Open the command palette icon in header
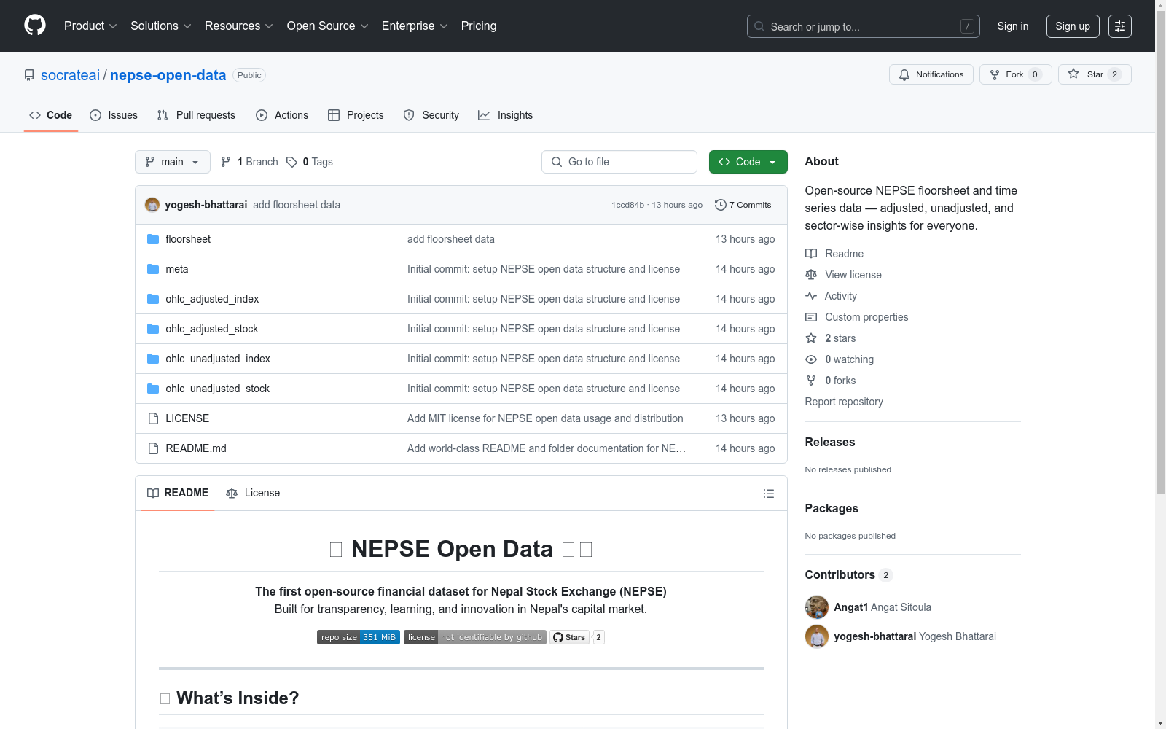The height and width of the screenshot is (729, 1166). point(1120,26)
